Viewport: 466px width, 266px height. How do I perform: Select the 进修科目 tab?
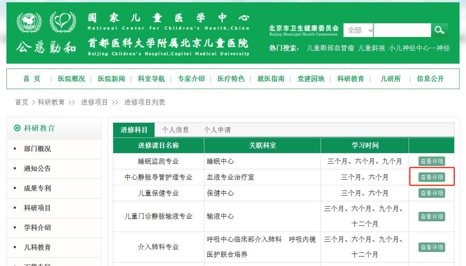click(x=134, y=130)
